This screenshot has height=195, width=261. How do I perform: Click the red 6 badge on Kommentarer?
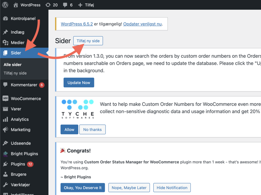42,85
